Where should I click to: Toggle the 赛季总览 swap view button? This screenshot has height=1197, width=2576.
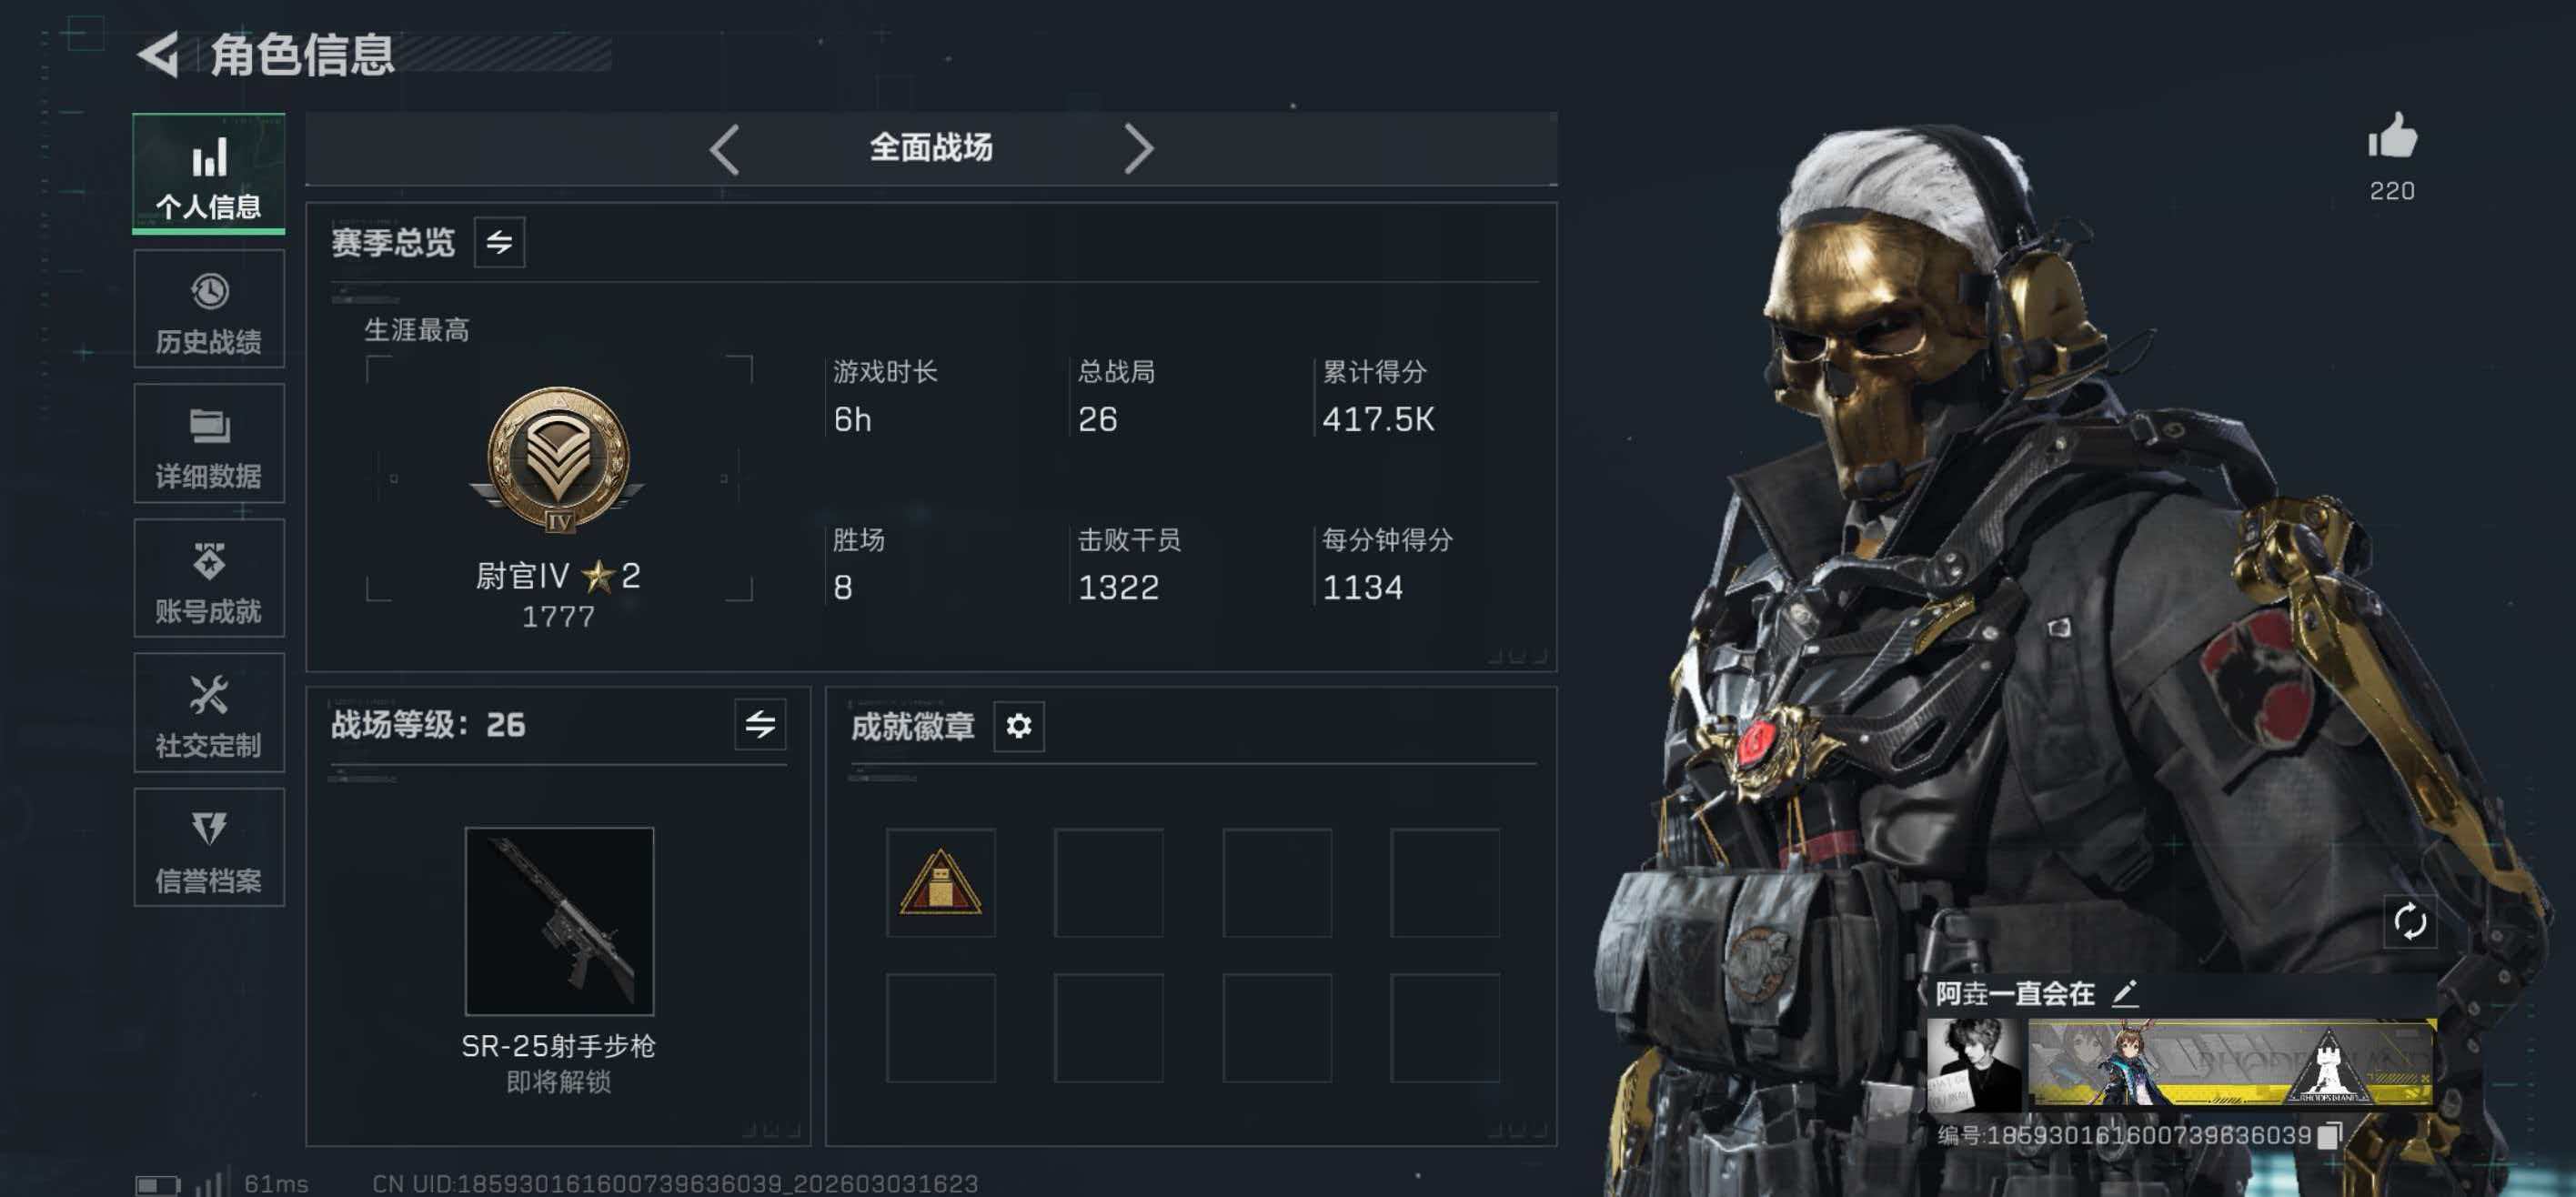point(499,242)
